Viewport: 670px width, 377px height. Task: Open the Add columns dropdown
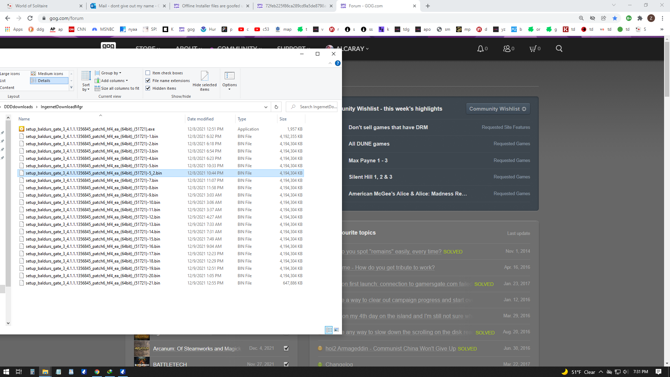[x=111, y=81]
